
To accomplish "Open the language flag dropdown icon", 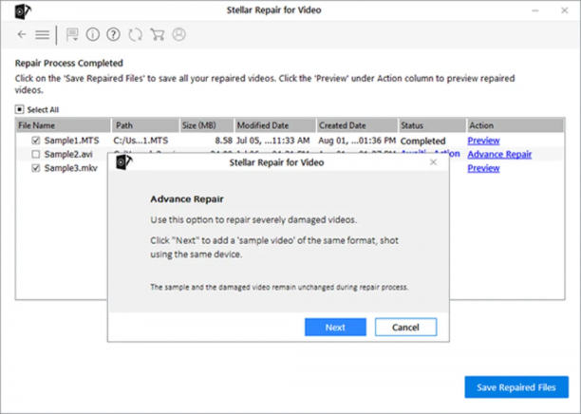I will click(72, 35).
